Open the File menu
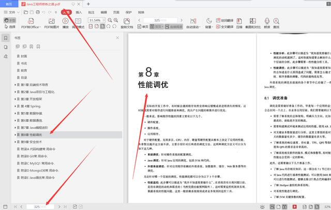Image resolution: width=331 pixels, height=210 pixels. pyautogui.click(x=11, y=12)
